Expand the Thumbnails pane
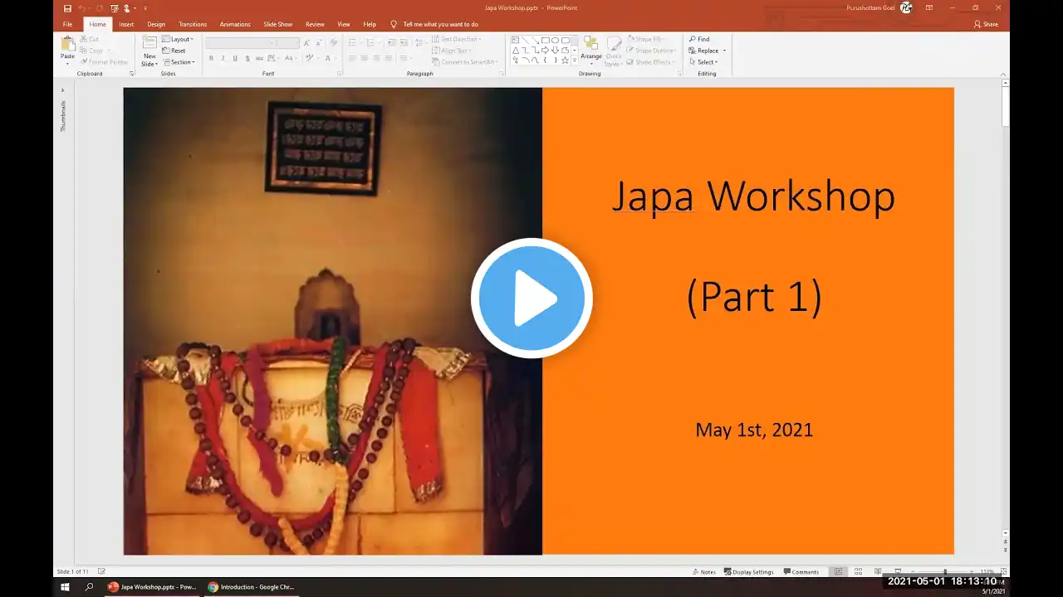The width and height of the screenshot is (1063, 597). tap(62, 90)
